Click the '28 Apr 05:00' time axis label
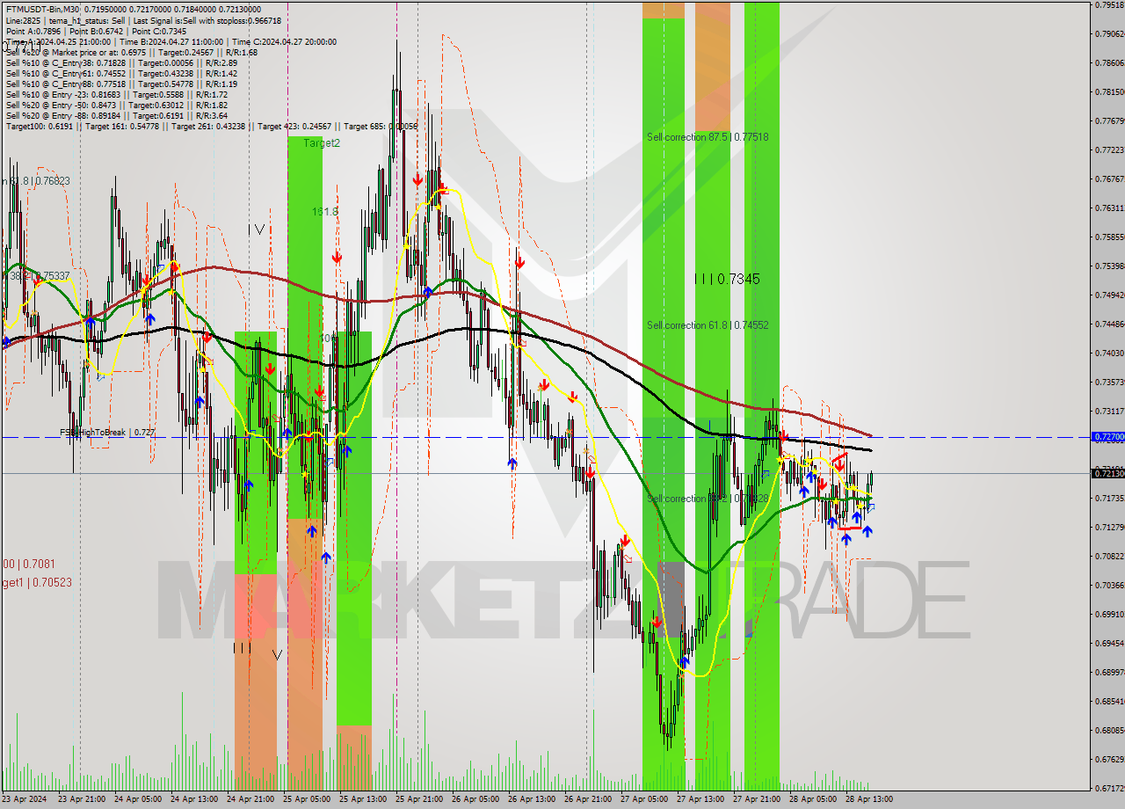 click(x=812, y=799)
